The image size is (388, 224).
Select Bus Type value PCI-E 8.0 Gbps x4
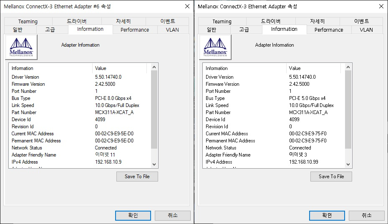point(113,98)
